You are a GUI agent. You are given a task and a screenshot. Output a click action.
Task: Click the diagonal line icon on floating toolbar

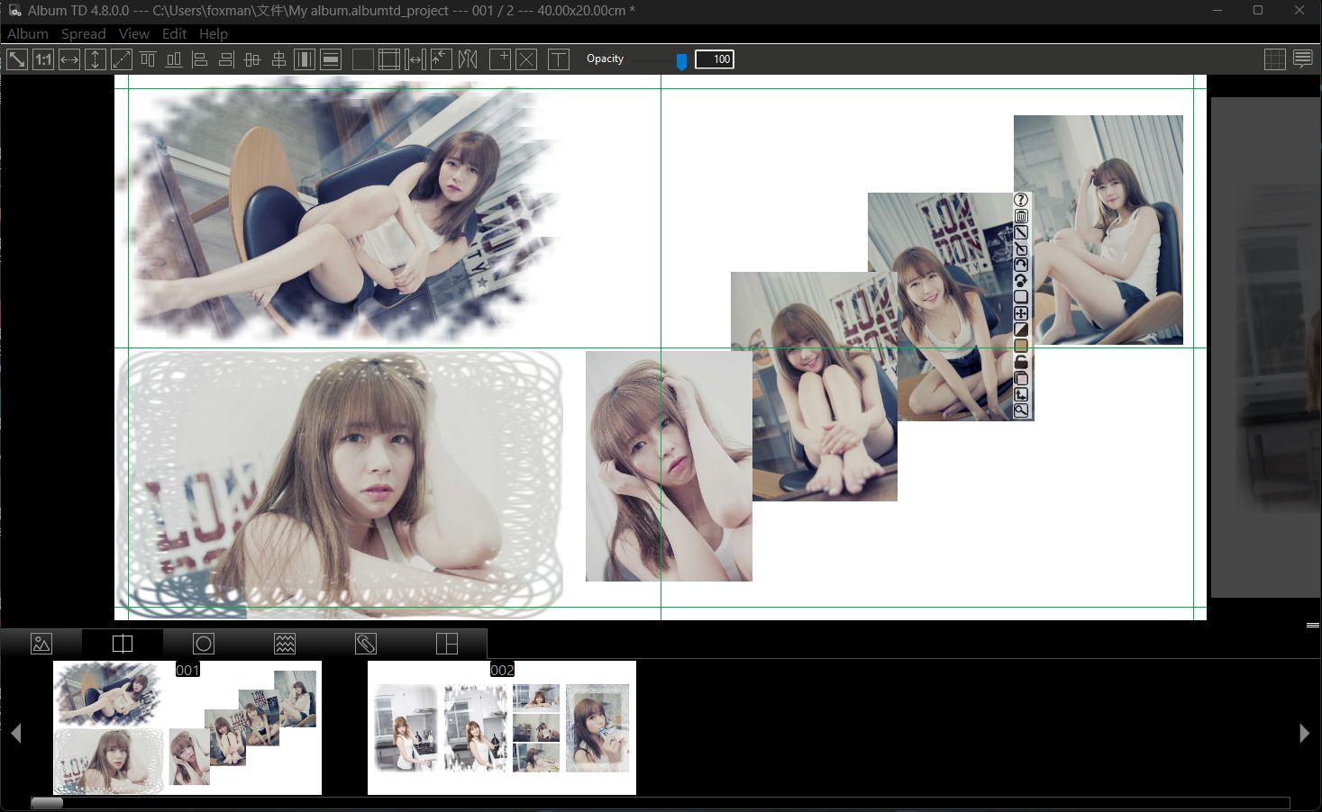point(1021,232)
